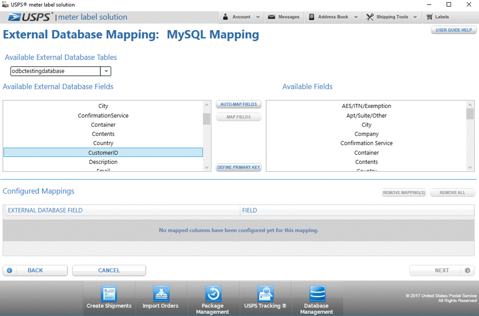Maximize the USPS meter label window
The width and height of the screenshot is (479, 316).
click(x=449, y=5)
